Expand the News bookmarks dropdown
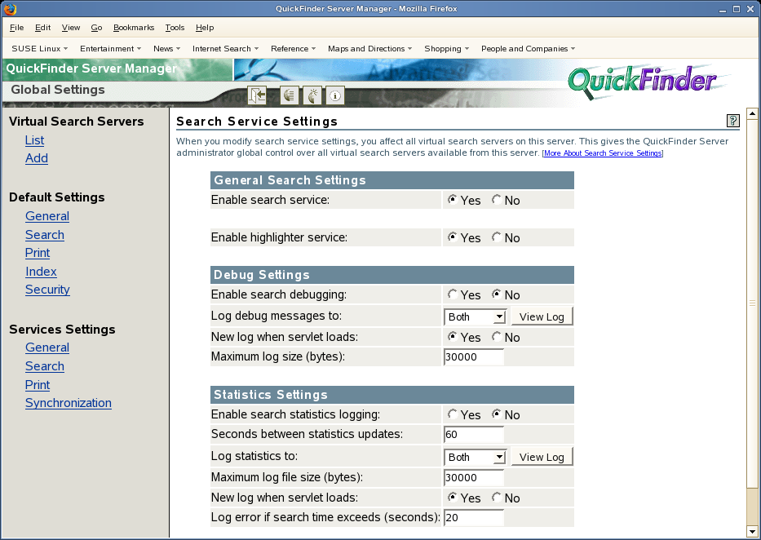The width and height of the screenshot is (761, 540). click(167, 48)
